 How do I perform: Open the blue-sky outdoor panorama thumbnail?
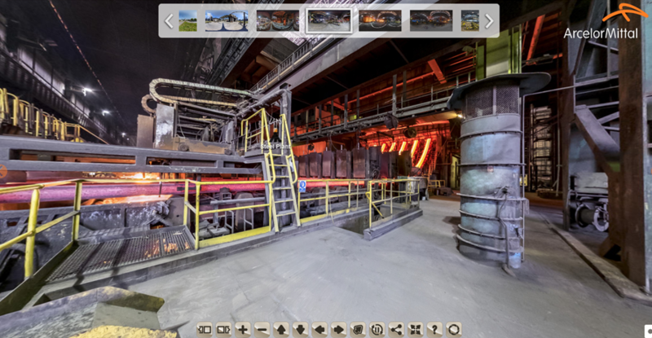[227, 20]
